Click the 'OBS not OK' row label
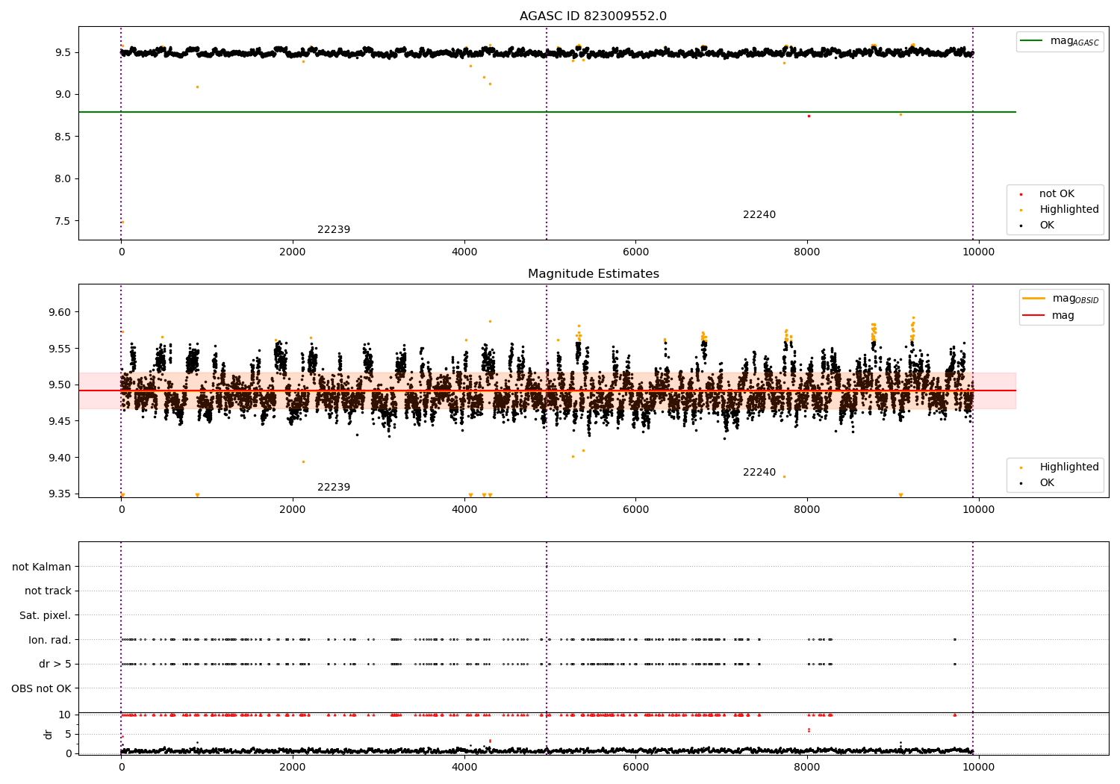The height and width of the screenshot is (784, 1120). (x=42, y=688)
